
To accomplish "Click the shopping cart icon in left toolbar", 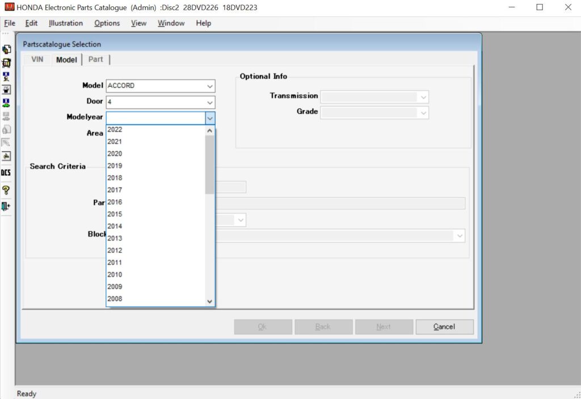I will (x=6, y=63).
